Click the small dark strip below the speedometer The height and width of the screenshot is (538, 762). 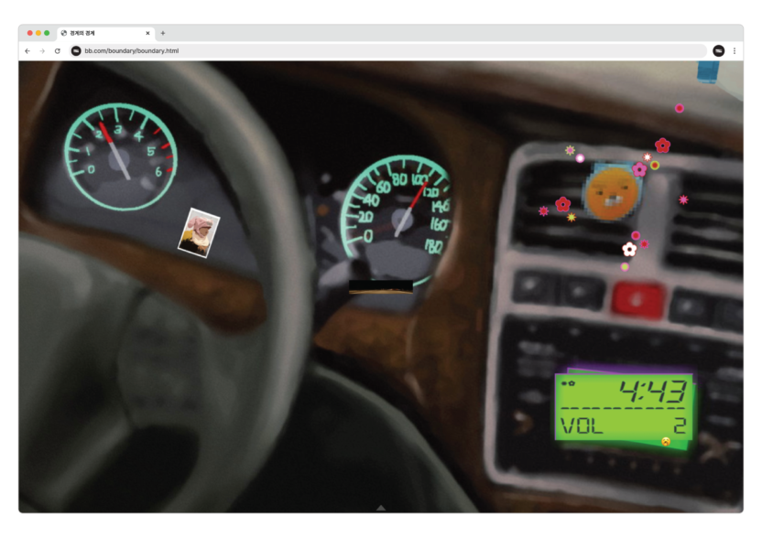tap(380, 287)
